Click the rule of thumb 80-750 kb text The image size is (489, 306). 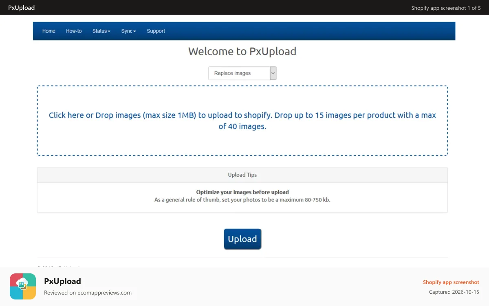pyautogui.click(x=242, y=200)
